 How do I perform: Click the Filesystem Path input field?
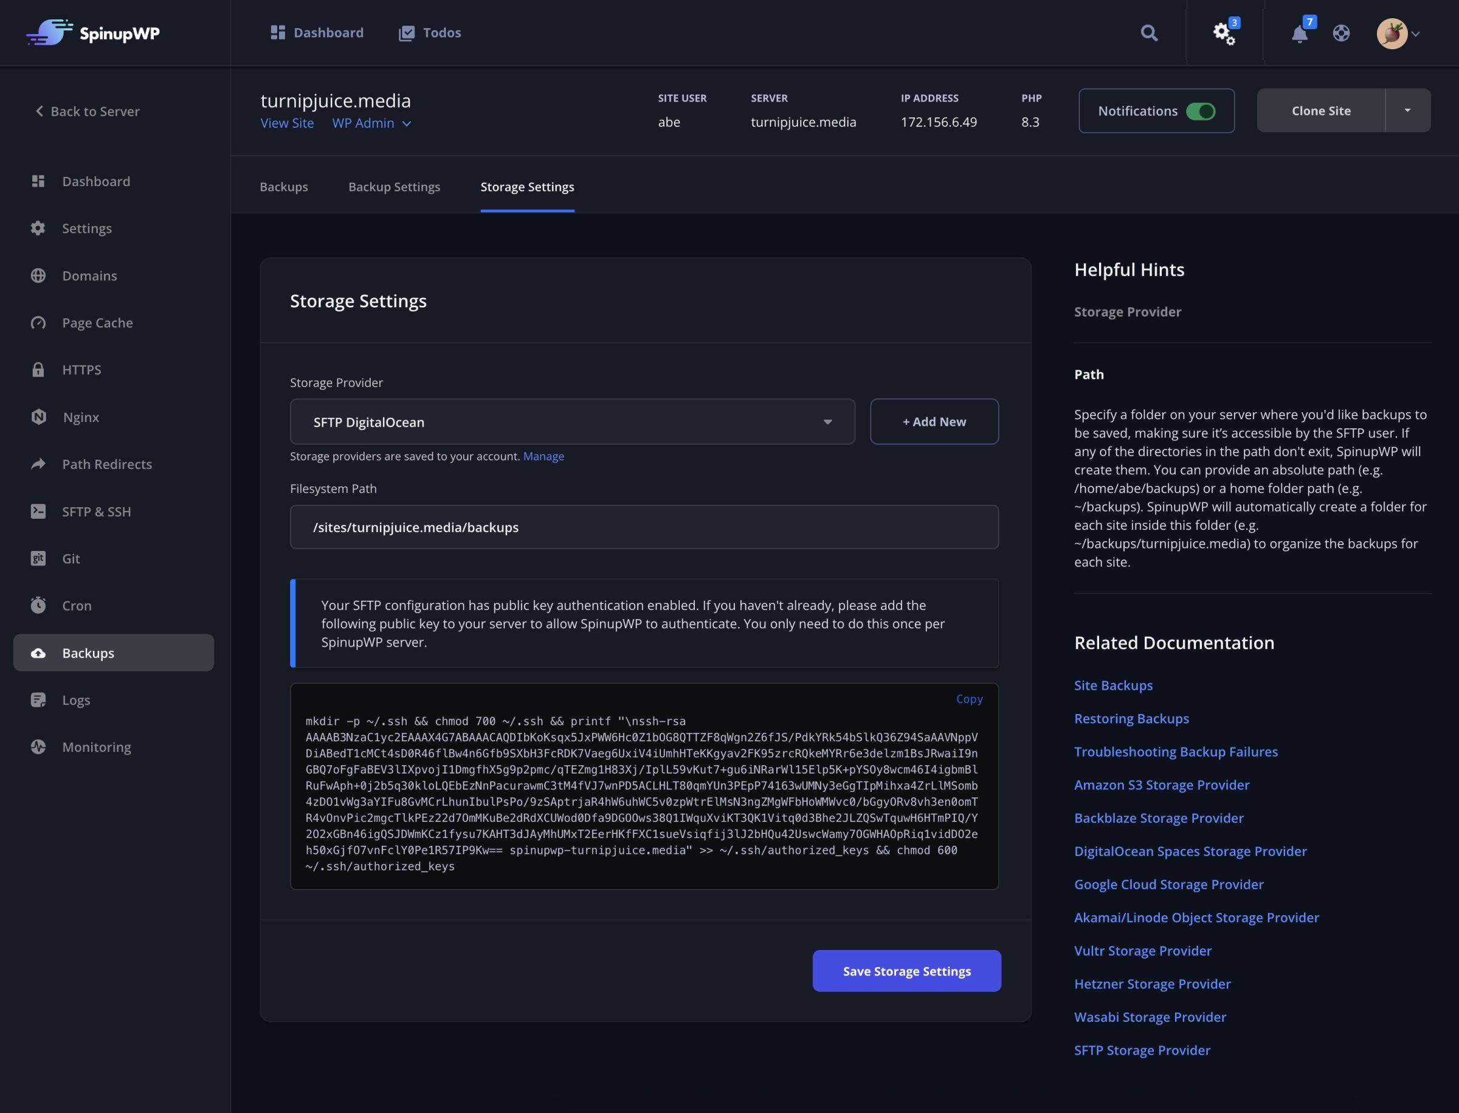pyautogui.click(x=644, y=527)
